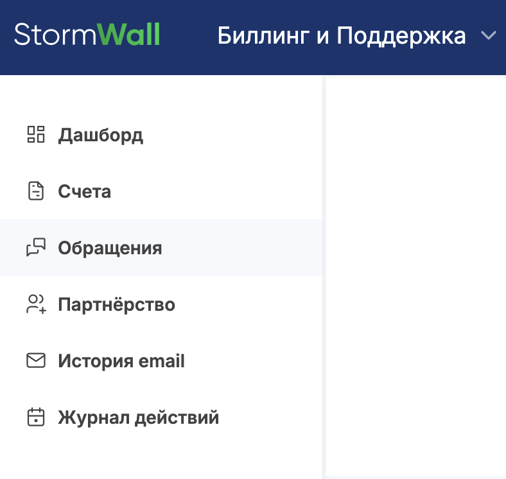
Task: Open the Дашборд menu item
Action: tap(100, 135)
